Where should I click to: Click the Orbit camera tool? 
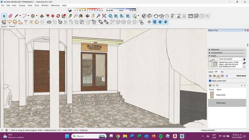click(87, 16)
